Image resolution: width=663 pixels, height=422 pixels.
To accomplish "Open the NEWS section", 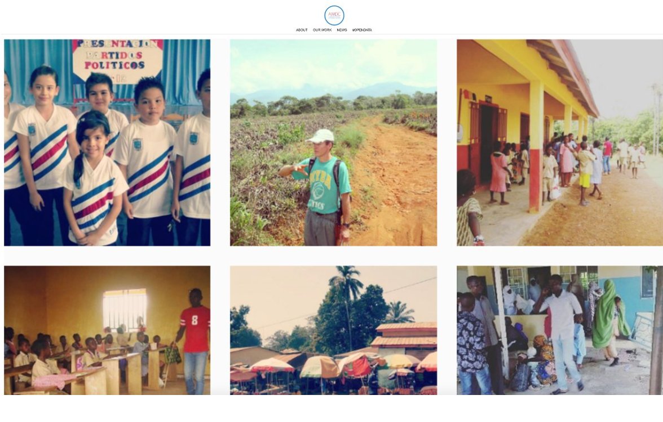I will click(342, 30).
